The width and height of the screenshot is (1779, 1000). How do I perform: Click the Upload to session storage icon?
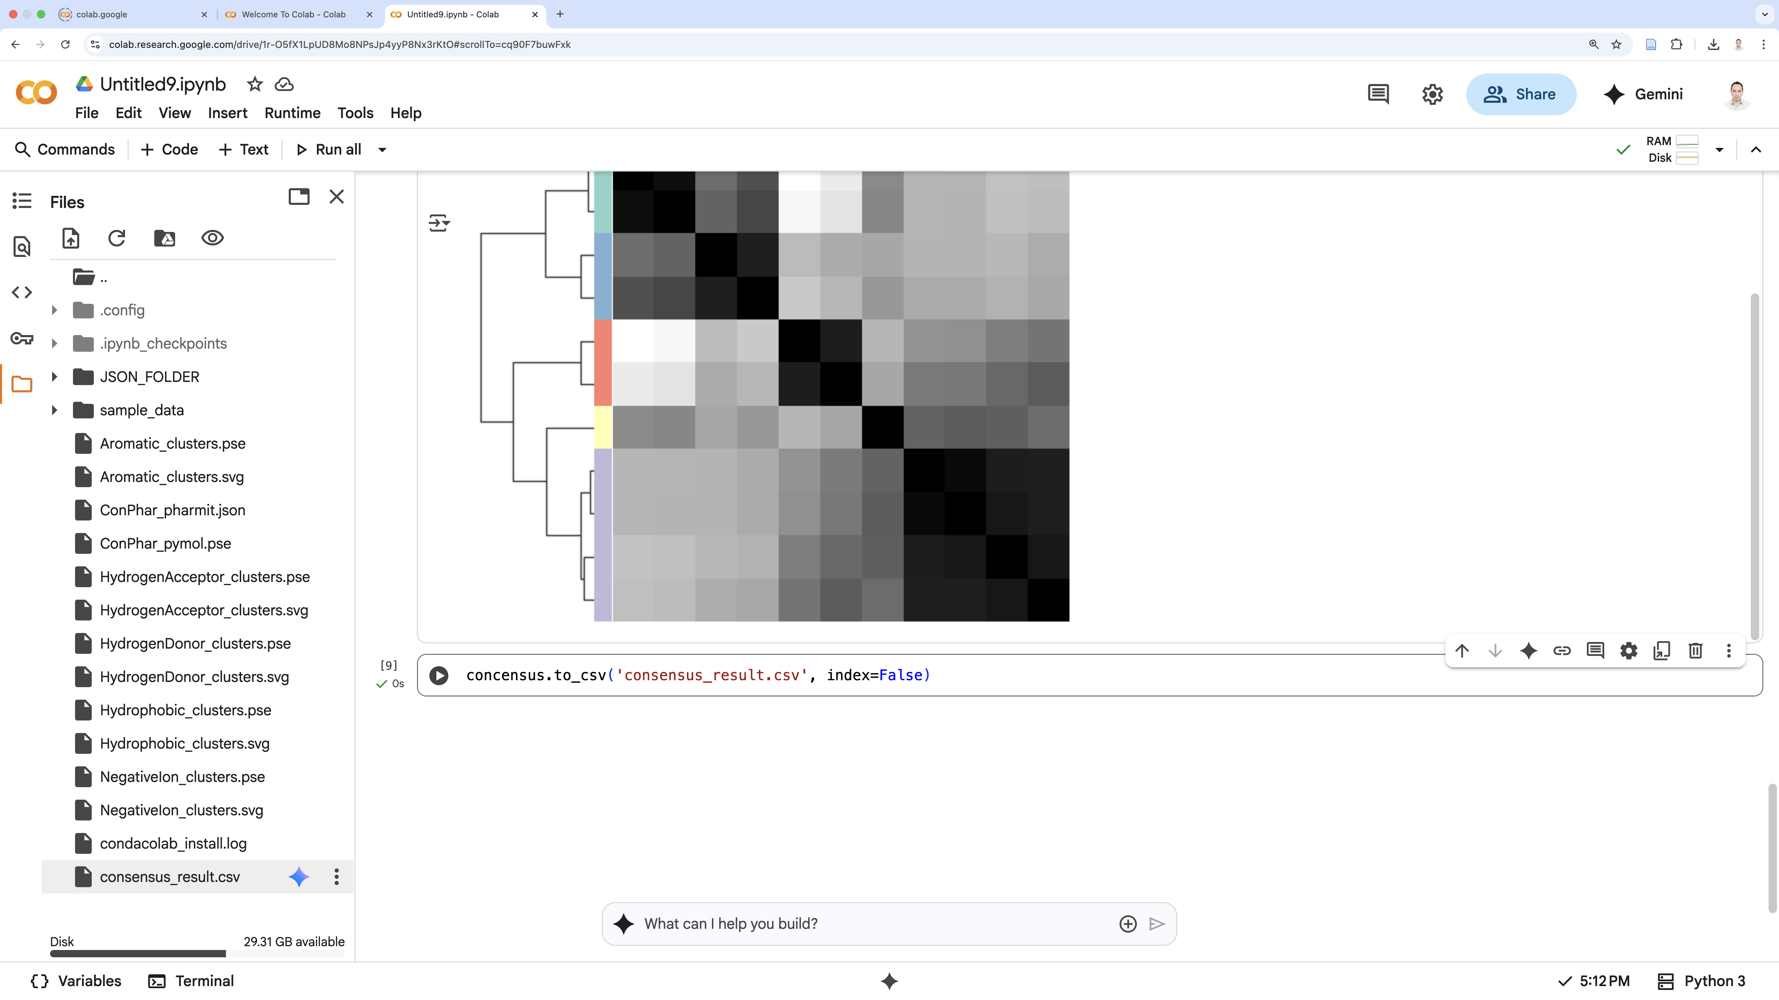(x=71, y=238)
